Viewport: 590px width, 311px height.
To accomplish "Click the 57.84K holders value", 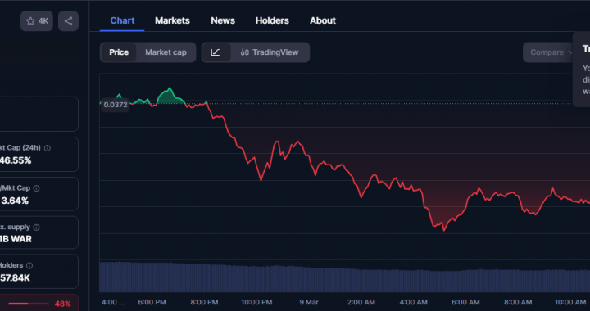I will (15, 278).
